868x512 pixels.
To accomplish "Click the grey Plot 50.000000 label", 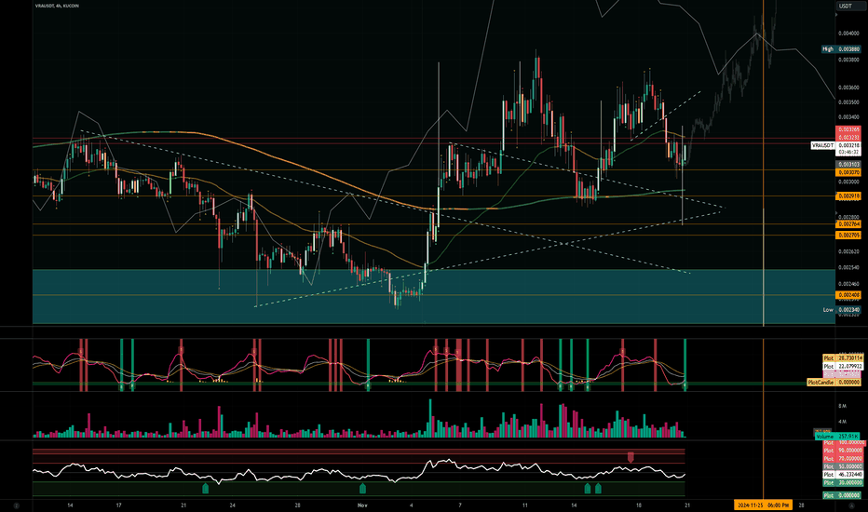I will [843, 466].
